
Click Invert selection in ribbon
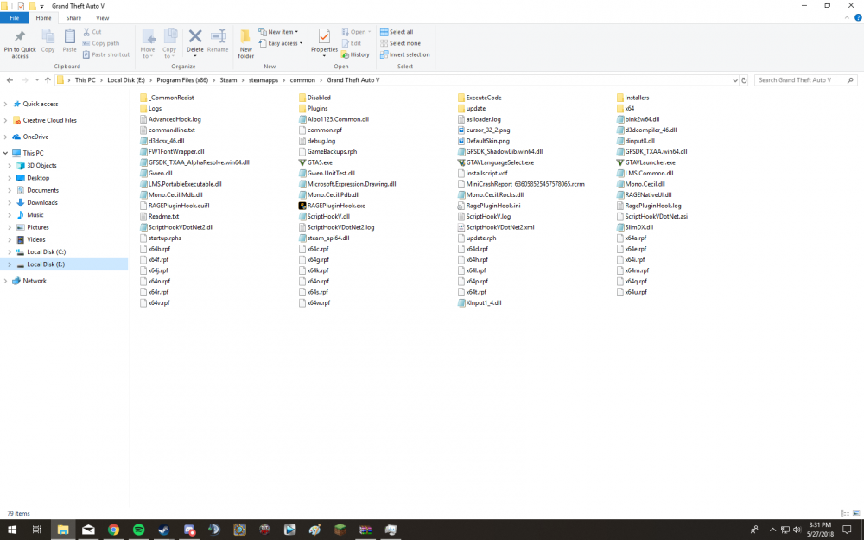pos(405,54)
